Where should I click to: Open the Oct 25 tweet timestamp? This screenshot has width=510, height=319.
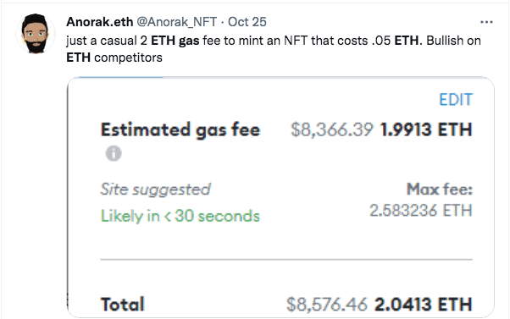pos(247,22)
